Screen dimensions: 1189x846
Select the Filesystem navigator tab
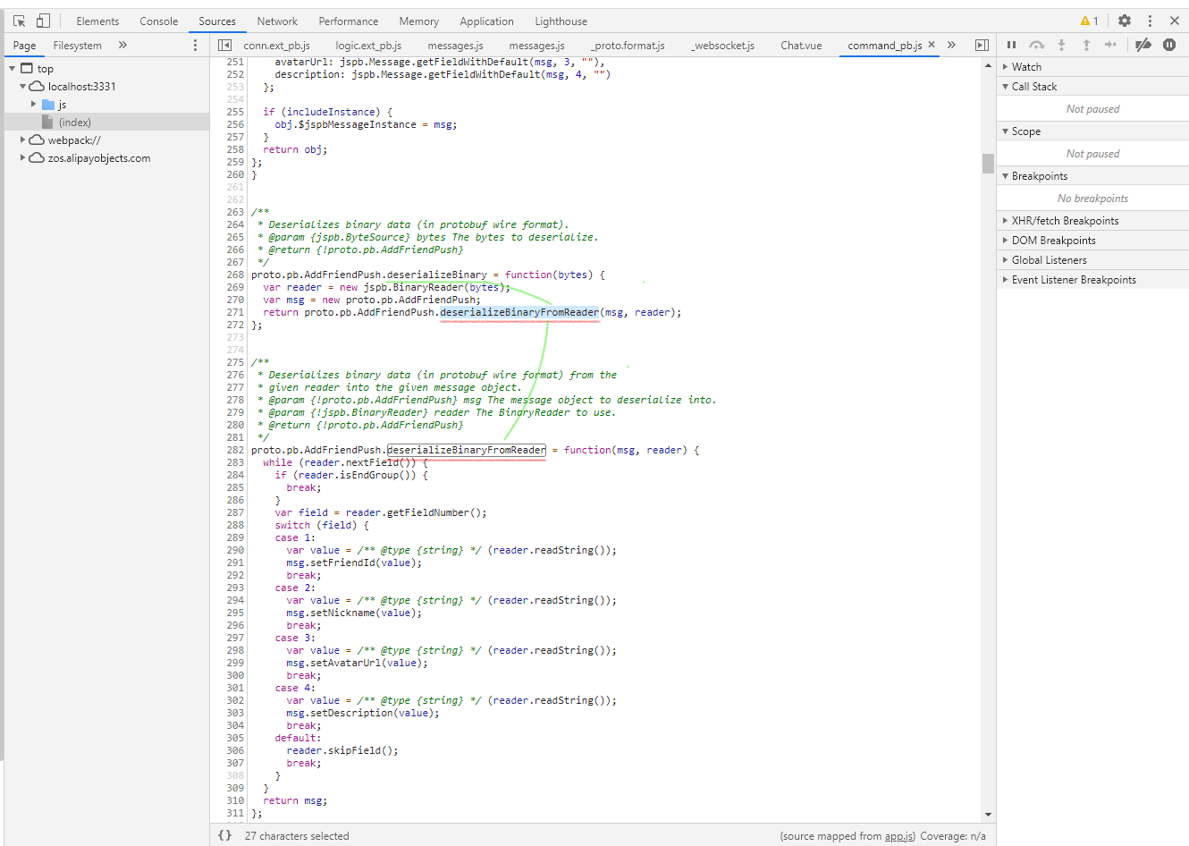(x=77, y=46)
